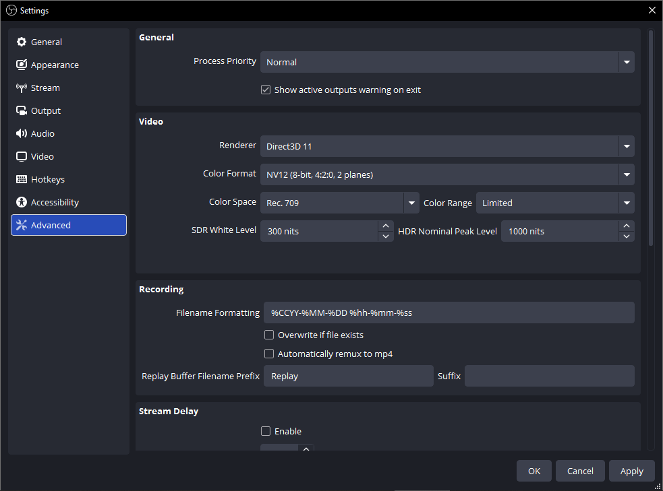The height and width of the screenshot is (491, 663).
Task: Uncheck Show active outputs warning on exit
Action: coord(266,90)
